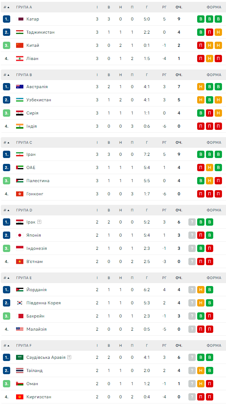
Task: Sort Група C by the РГ column
Action: (x=164, y=142)
